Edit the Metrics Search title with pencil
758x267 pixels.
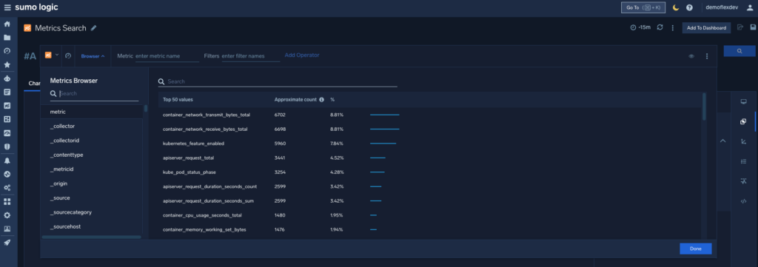[94, 28]
